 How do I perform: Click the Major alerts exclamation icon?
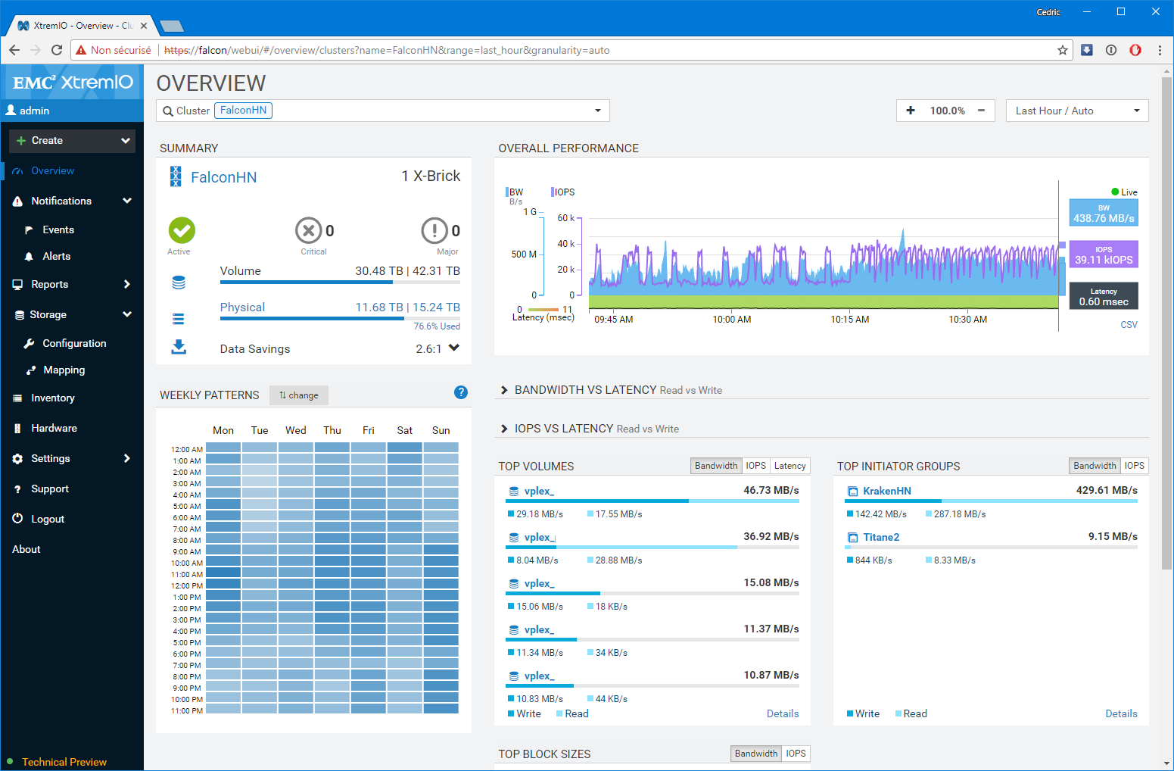(434, 230)
